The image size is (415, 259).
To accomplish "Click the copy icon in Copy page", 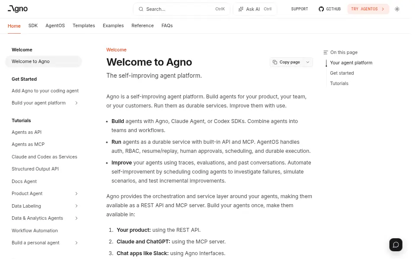I will [x=275, y=62].
